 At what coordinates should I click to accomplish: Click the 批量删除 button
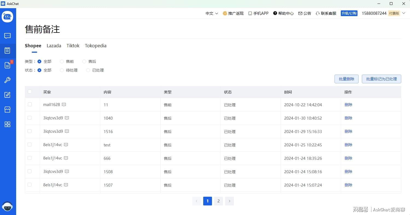tap(347, 79)
